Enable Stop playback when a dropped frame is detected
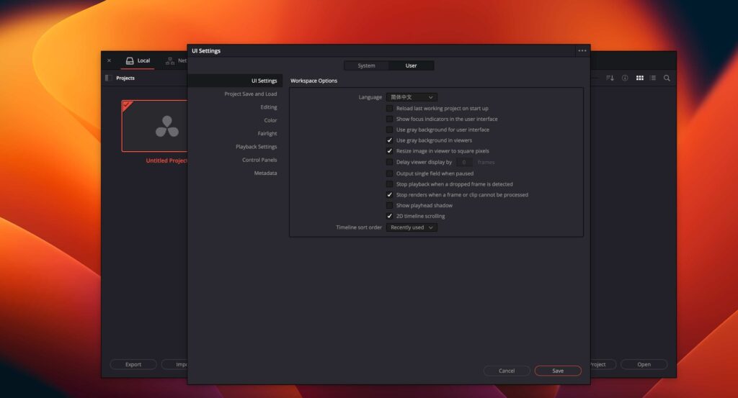Image resolution: width=738 pixels, height=398 pixels. point(389,184)
